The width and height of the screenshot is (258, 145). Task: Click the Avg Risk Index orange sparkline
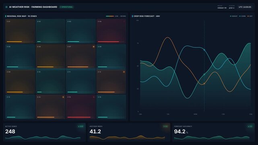[127, 138]
